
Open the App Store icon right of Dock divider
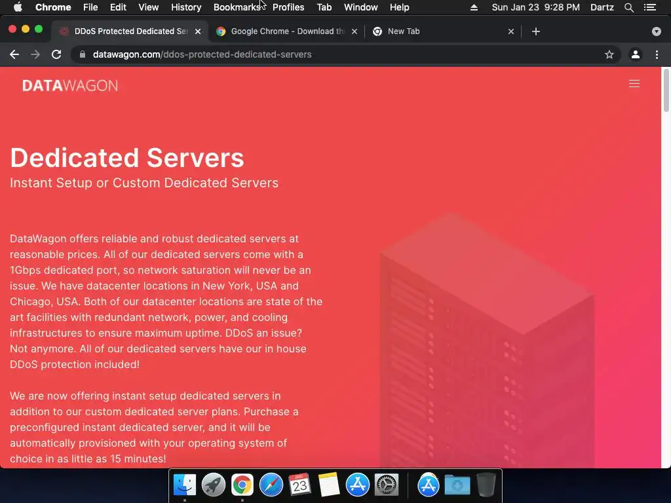click(x=429, y=485)
